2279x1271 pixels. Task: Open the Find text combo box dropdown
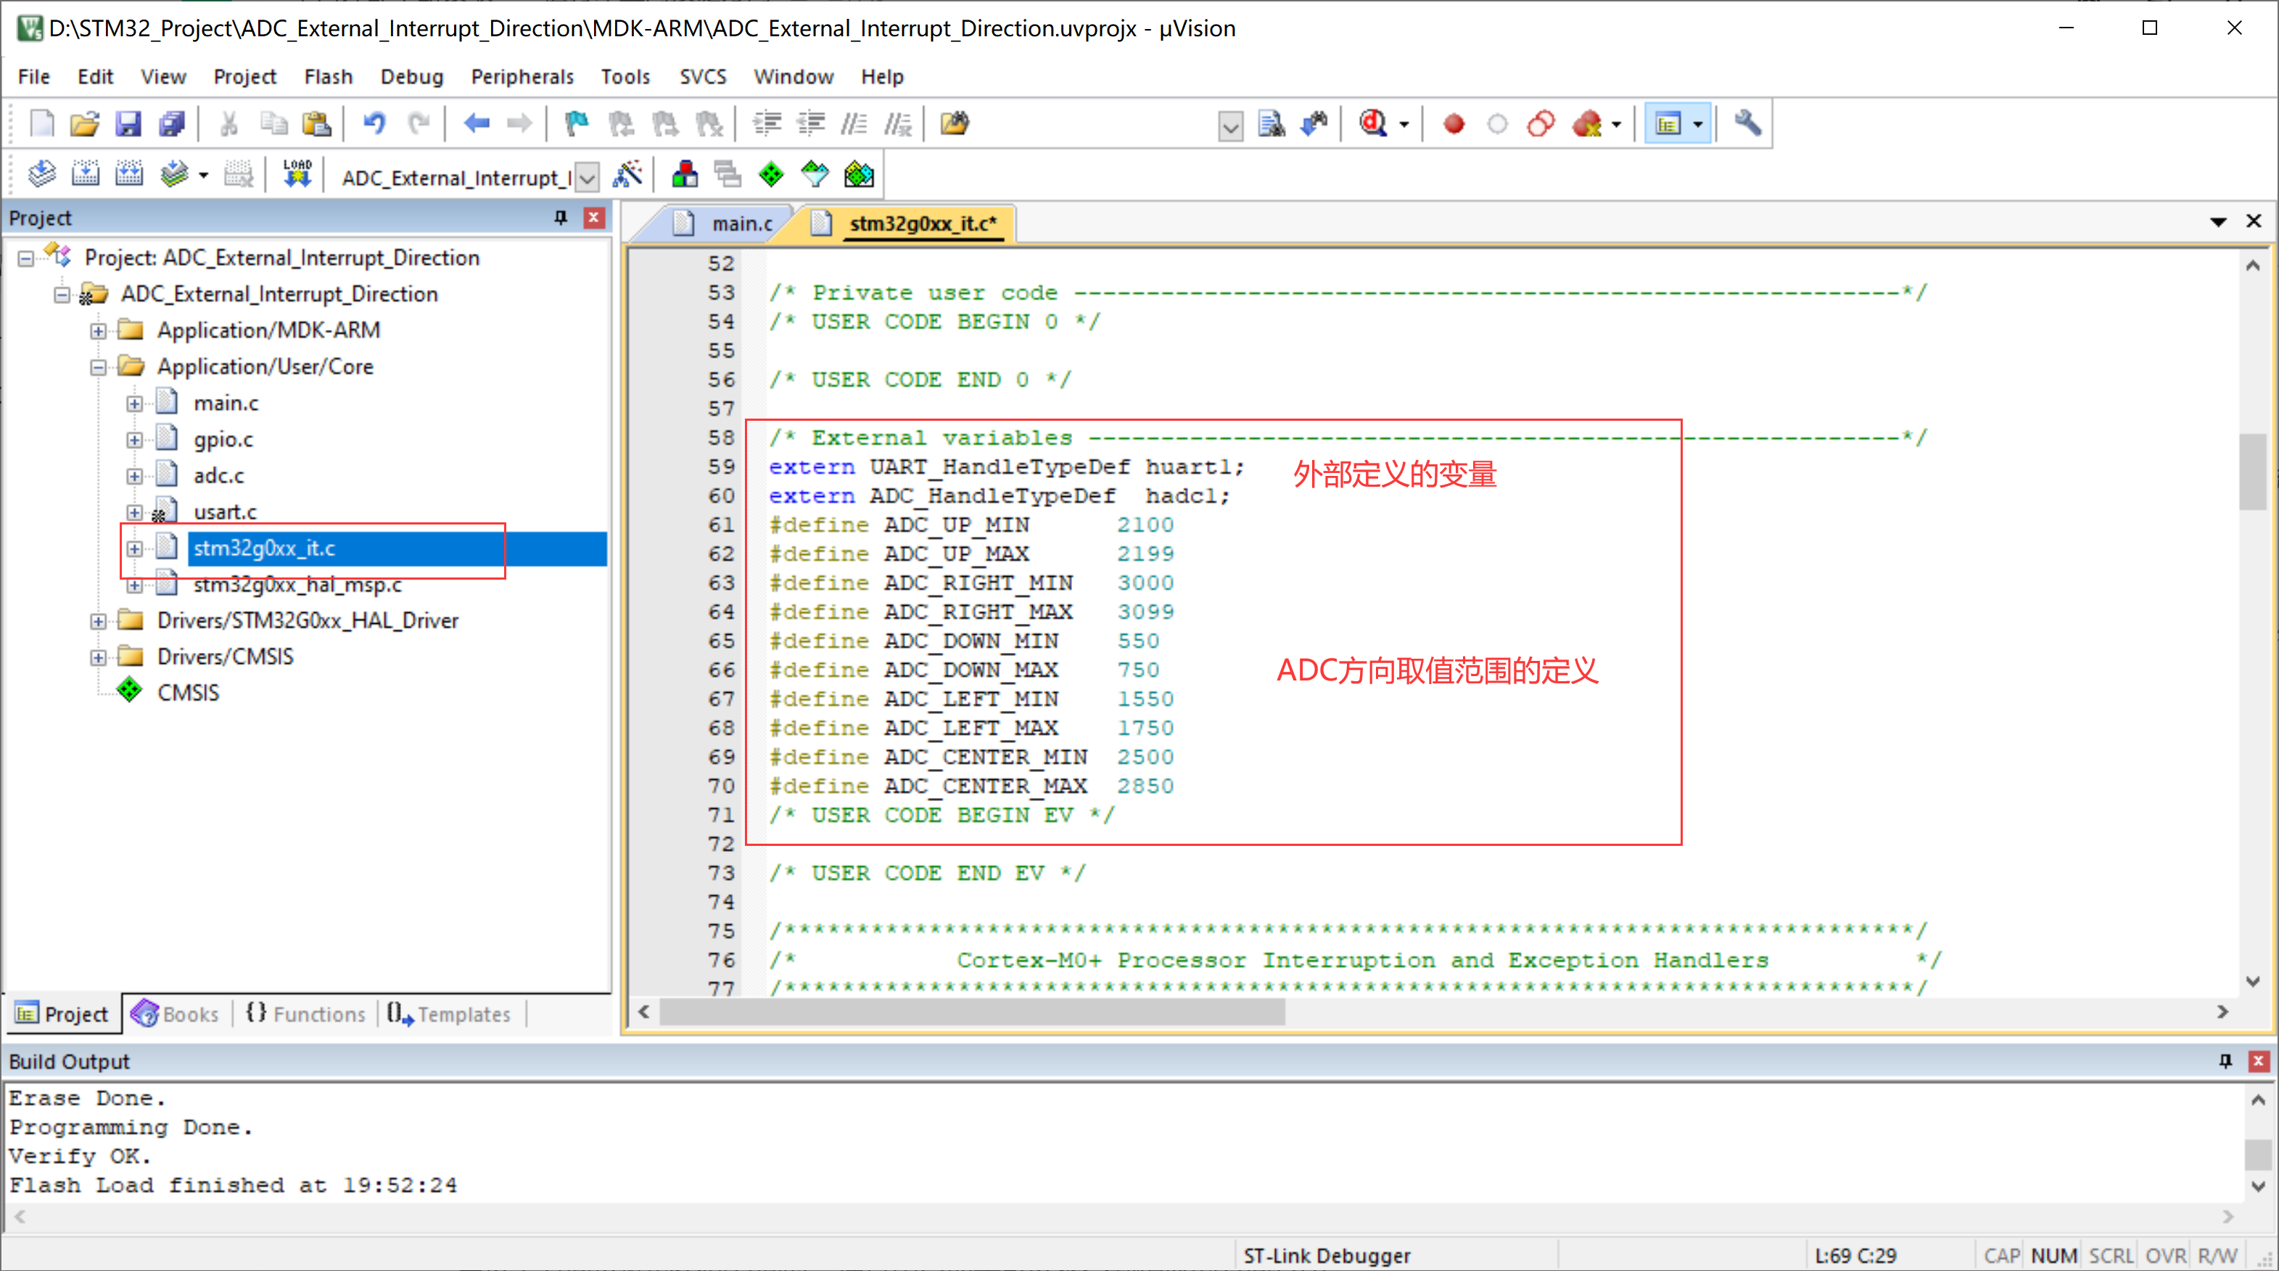click(x=1231, y=125)
